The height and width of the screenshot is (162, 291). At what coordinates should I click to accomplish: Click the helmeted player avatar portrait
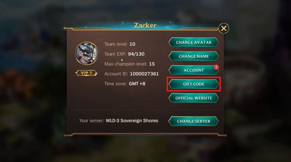click(x=87, y=53)
